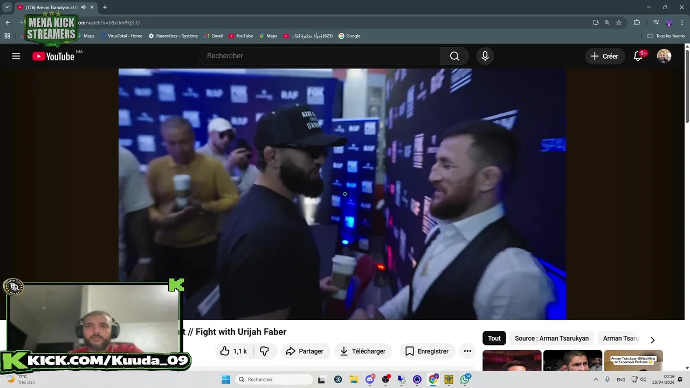
Task: Install app icon in the address bar
Action: point(596,23)
